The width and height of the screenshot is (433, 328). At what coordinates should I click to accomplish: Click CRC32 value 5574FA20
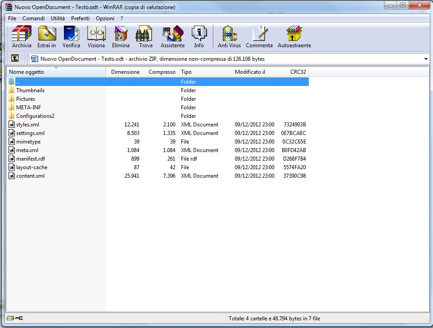coord(295,167)
